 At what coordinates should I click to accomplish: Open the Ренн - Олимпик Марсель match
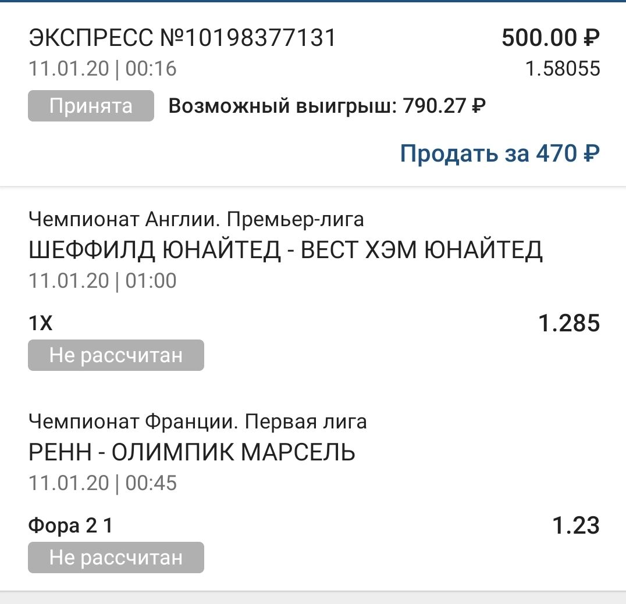click(191, 452)
